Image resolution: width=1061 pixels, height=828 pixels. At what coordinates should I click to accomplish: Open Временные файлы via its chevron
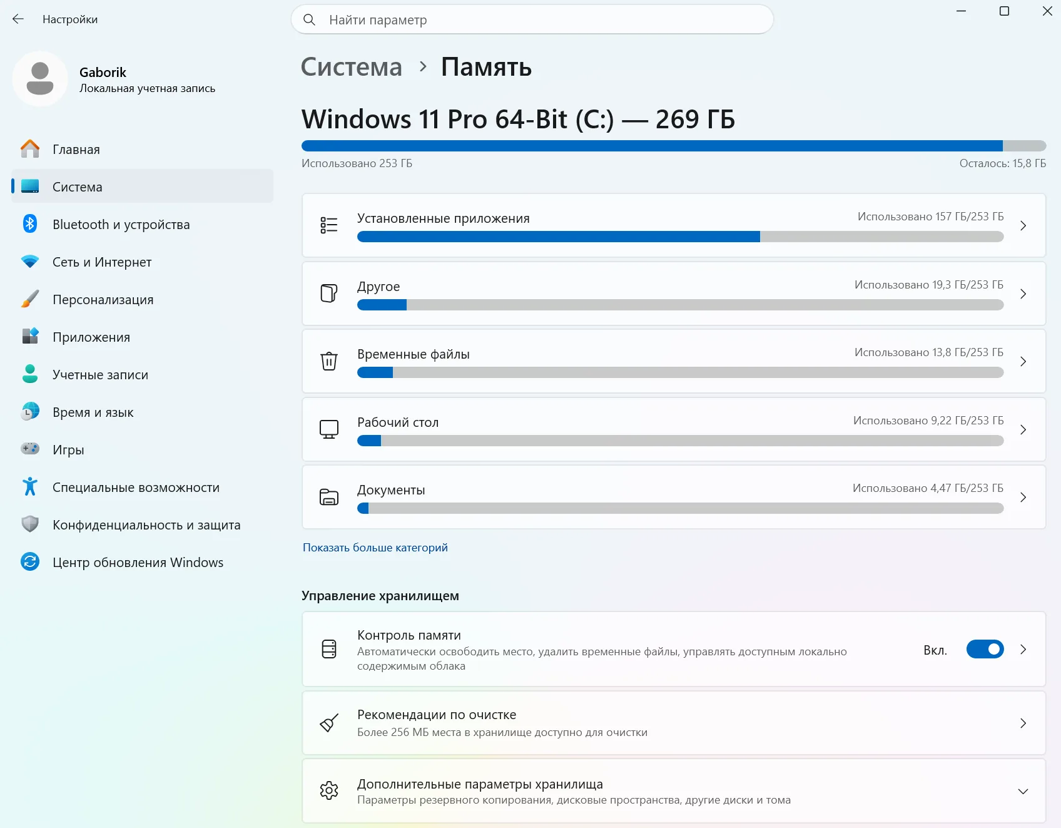coord(1023,361)
